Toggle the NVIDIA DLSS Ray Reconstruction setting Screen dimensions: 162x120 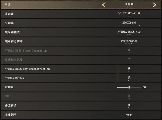pyautogui.click(x=129, y=69)
